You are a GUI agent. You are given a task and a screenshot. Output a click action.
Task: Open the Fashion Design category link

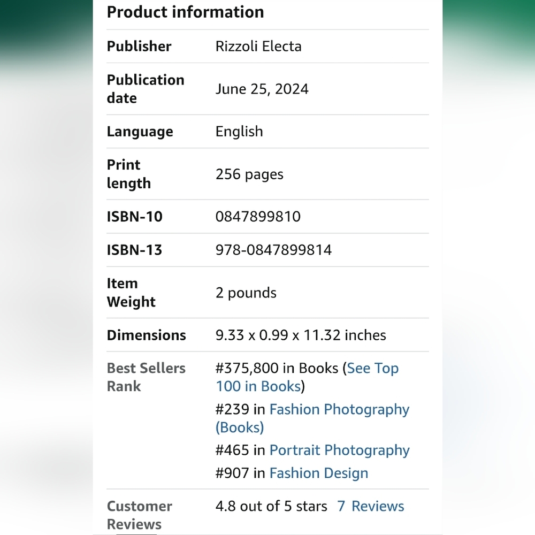point(319,473)
